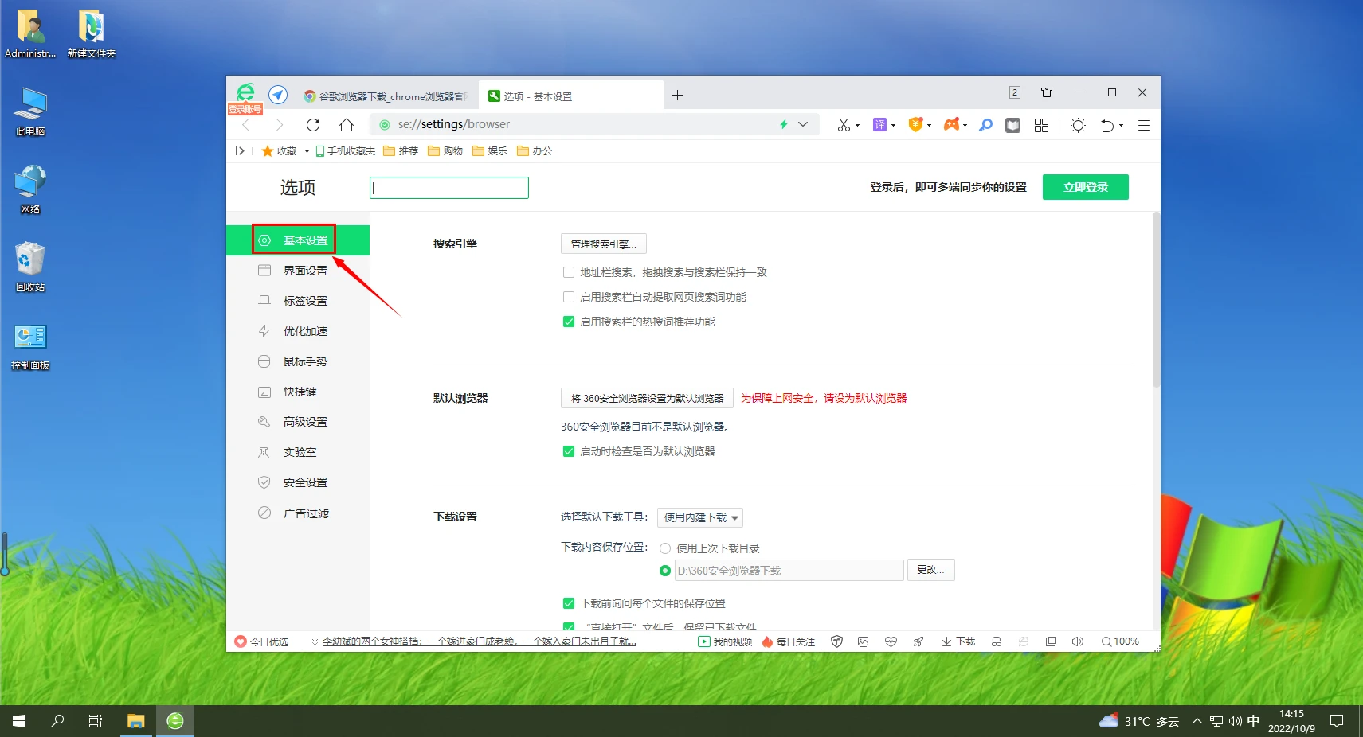Go to the home page icon
The width and height of the screenshot is (1363, 737).
click(x=347, y=125)
